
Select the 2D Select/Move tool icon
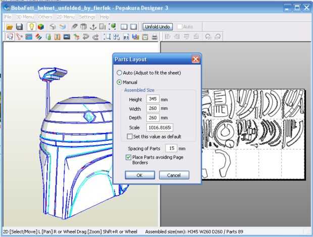click(10, 37)
